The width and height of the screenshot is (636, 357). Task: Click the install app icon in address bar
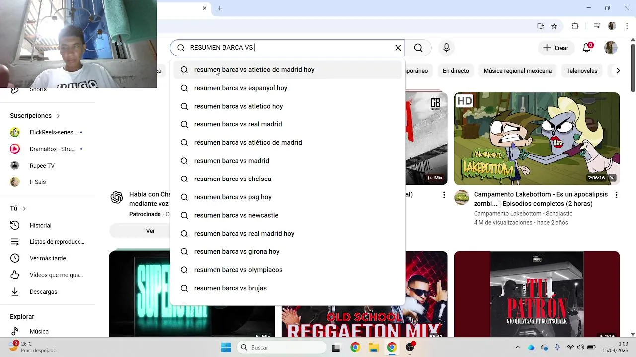click(541, 26)
